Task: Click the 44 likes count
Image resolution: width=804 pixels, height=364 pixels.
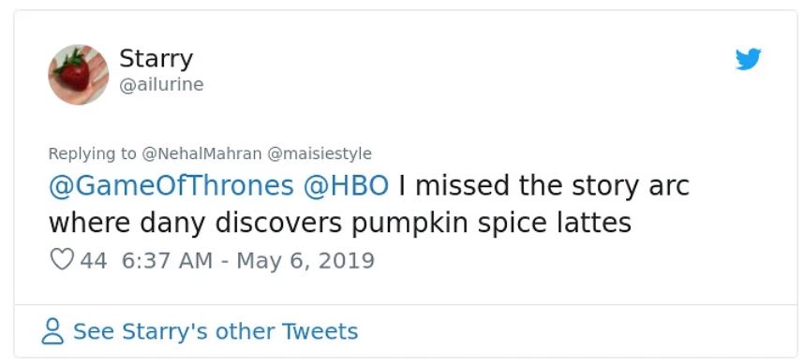Action: pos(94,260)
